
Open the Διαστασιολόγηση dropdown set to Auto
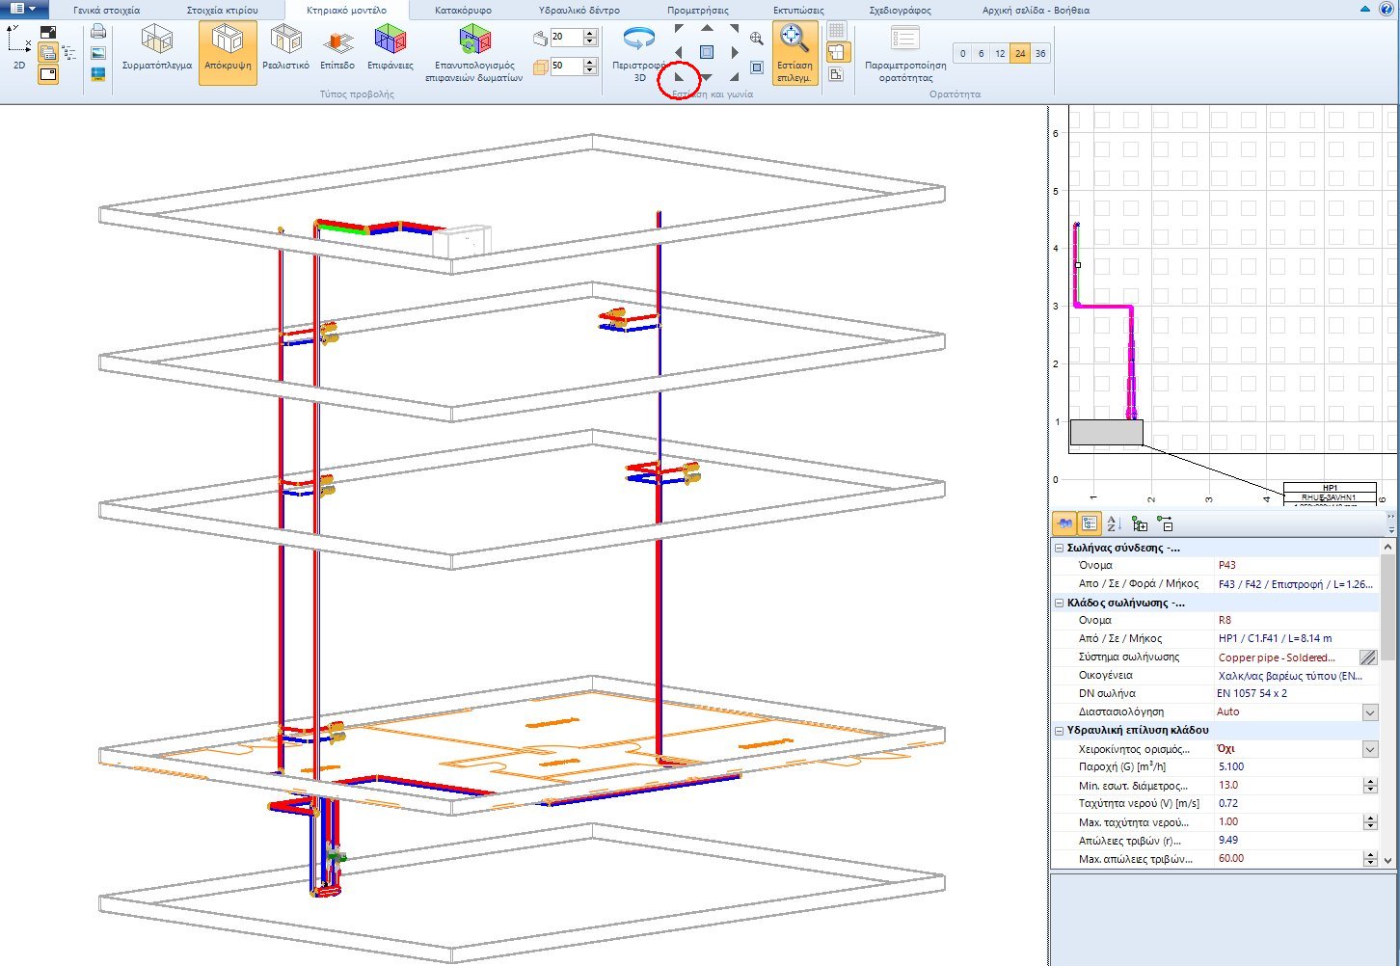tap(1369, 711)
